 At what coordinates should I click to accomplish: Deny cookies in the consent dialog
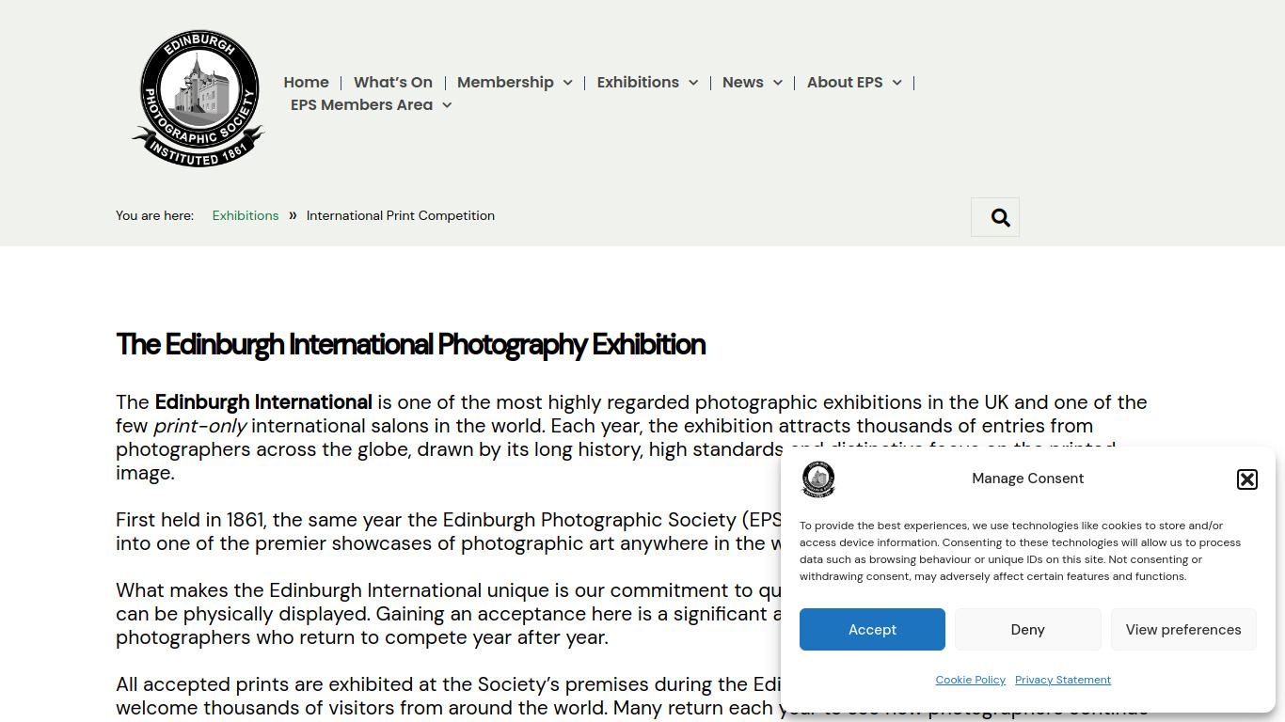(x=1028, y=630)
